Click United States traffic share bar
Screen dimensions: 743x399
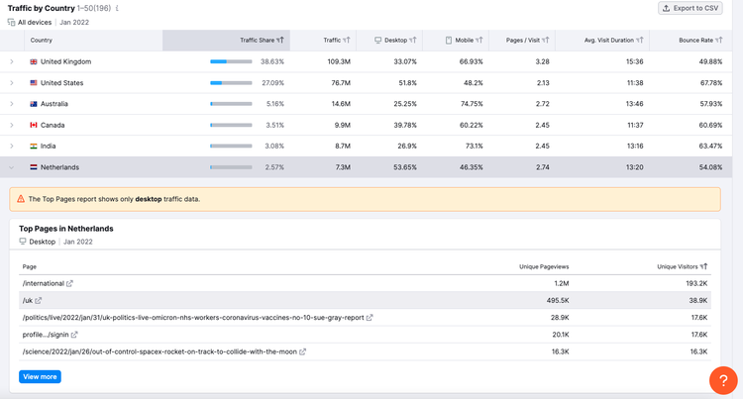coord(231,83)
